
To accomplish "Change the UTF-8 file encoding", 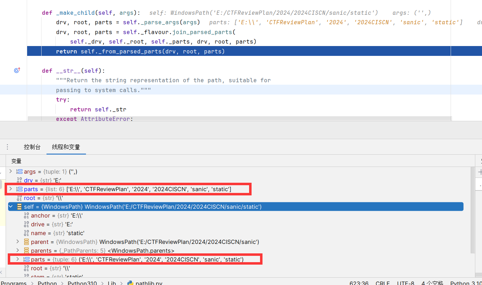I will click(406, 283).
